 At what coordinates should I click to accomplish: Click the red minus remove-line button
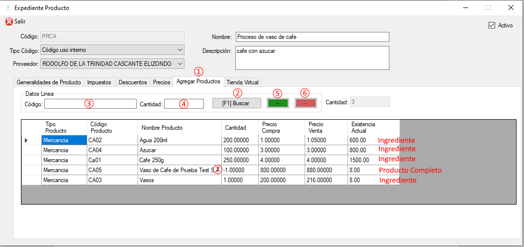[306, 103]
